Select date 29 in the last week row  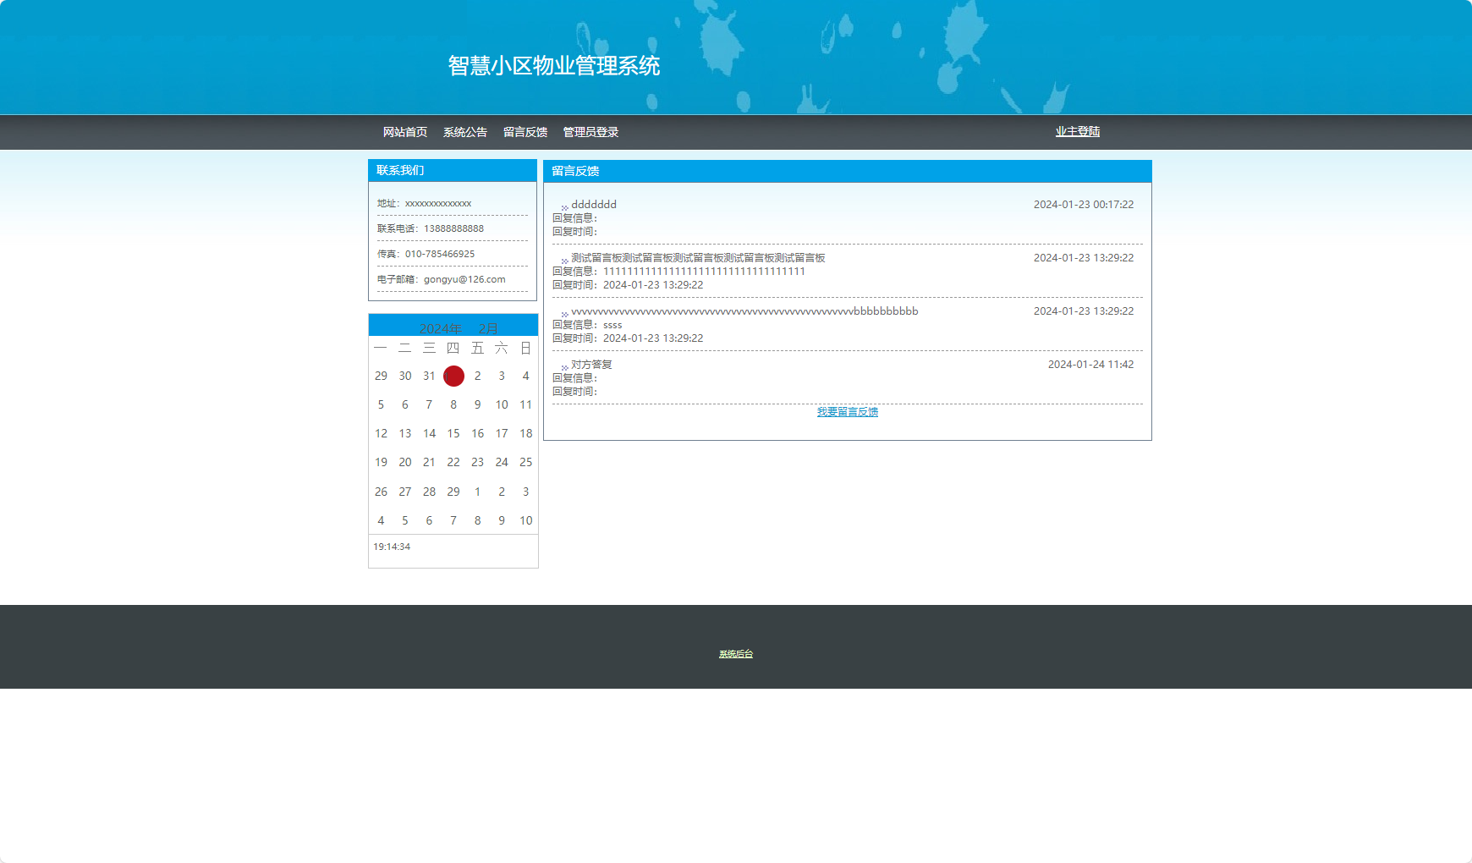point(453,492)
